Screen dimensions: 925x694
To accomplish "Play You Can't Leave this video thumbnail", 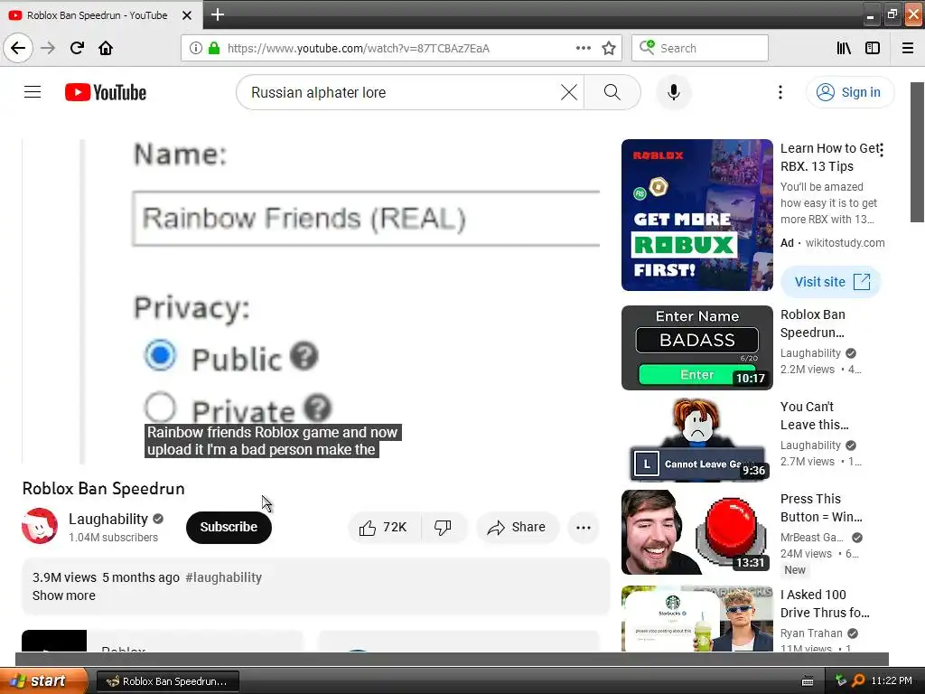I will pos(696,440).
